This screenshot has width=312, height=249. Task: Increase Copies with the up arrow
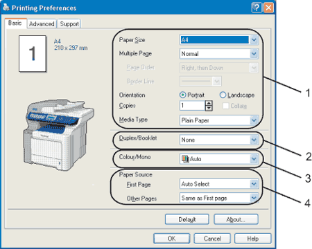pyautogui.click(x=209, y=103)
